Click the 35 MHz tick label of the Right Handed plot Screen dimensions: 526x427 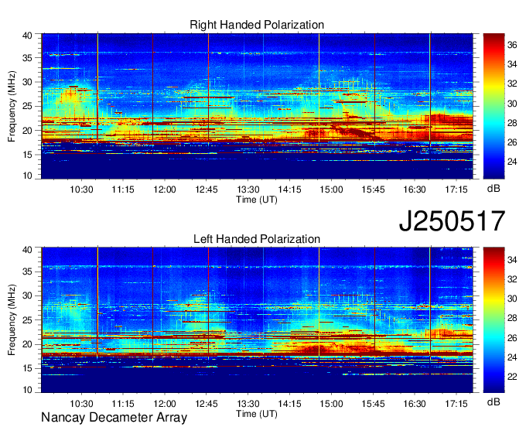pos(27,58)
